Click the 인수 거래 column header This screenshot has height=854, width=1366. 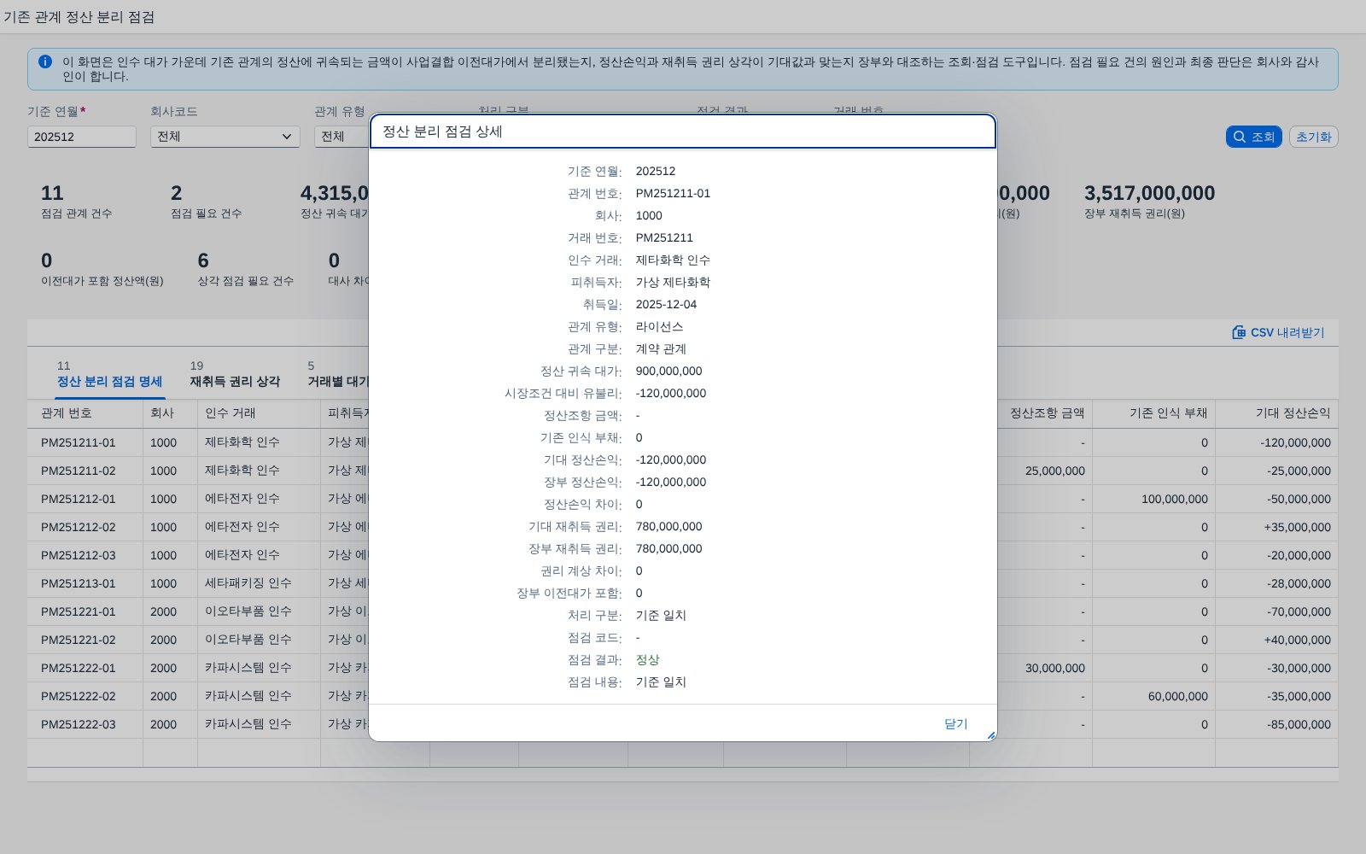[x=259, y=413]
